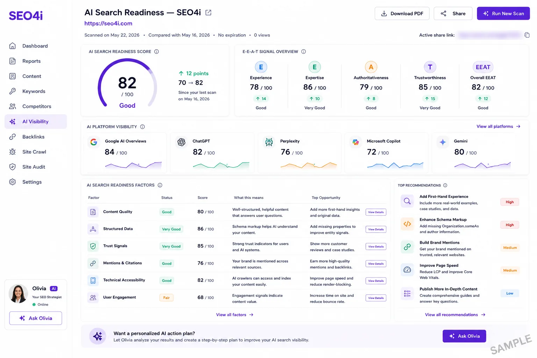Image resolution: width=537 pixels, height=358 pixels.
Task: View all recommendations
Action: coord(455,315)
